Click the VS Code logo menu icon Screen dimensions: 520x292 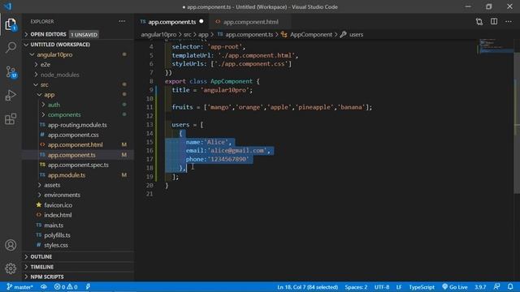[x=7, y=6]
